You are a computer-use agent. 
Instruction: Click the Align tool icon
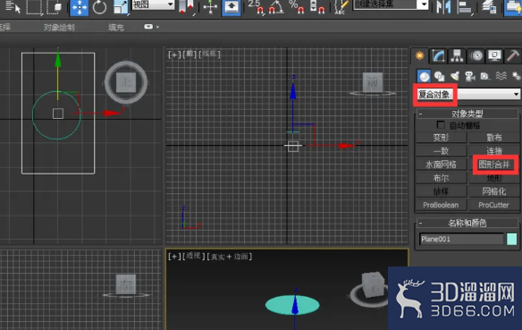[465, 7]
